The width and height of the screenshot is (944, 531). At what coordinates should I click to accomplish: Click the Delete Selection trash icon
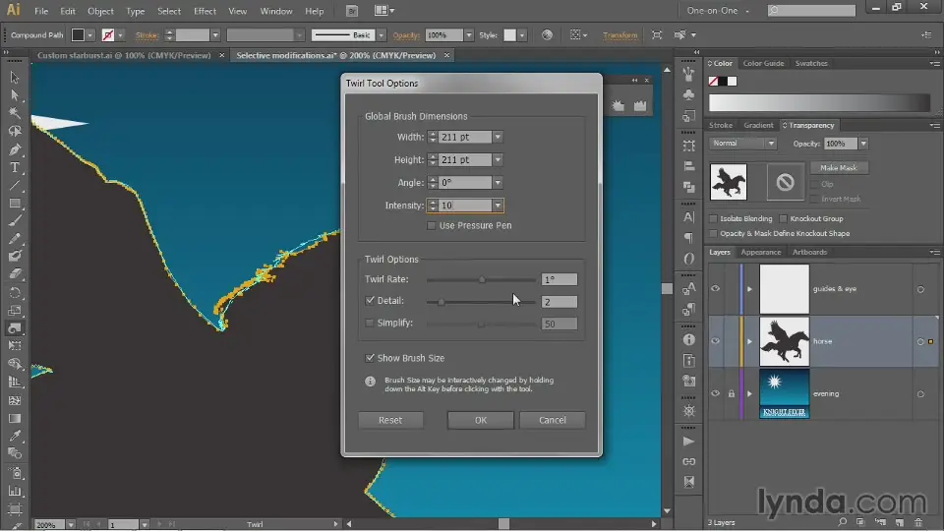point(918,523)
